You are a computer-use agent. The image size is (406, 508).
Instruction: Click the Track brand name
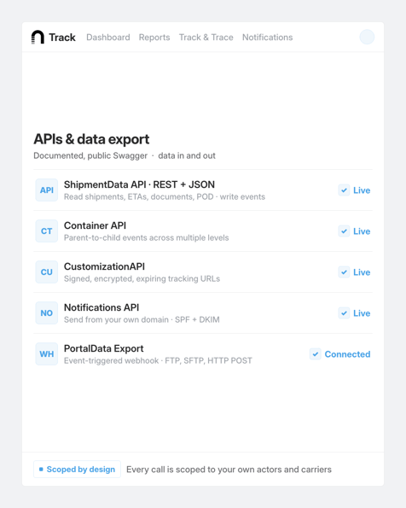click(x=62, y=38)
